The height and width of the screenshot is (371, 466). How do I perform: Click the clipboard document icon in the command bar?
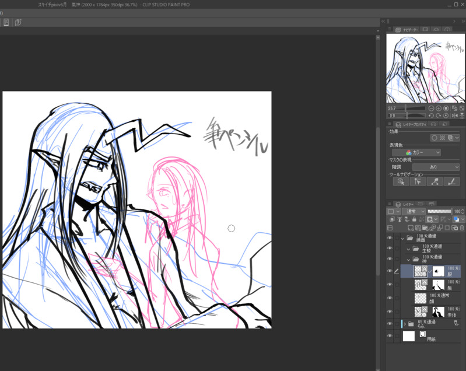pos(6,22)
